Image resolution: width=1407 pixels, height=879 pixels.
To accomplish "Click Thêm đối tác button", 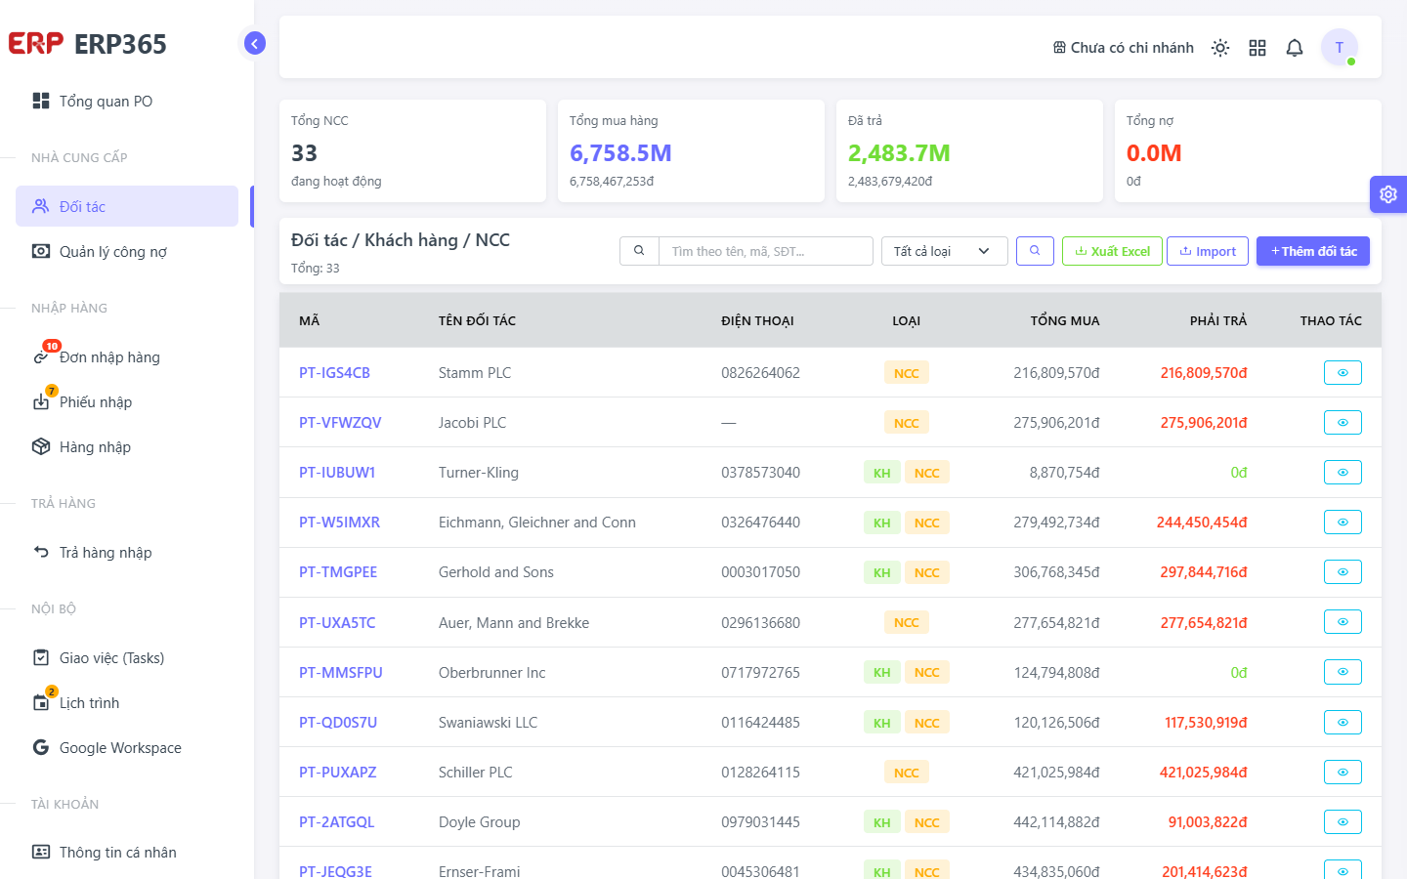I will pos(1313,251).
